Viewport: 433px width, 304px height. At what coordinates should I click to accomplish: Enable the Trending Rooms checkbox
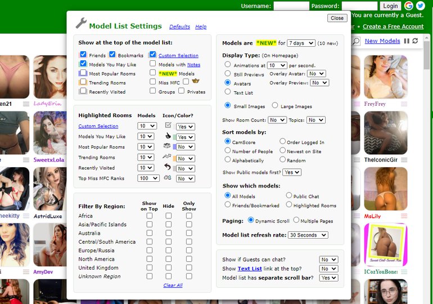(83, 82)
